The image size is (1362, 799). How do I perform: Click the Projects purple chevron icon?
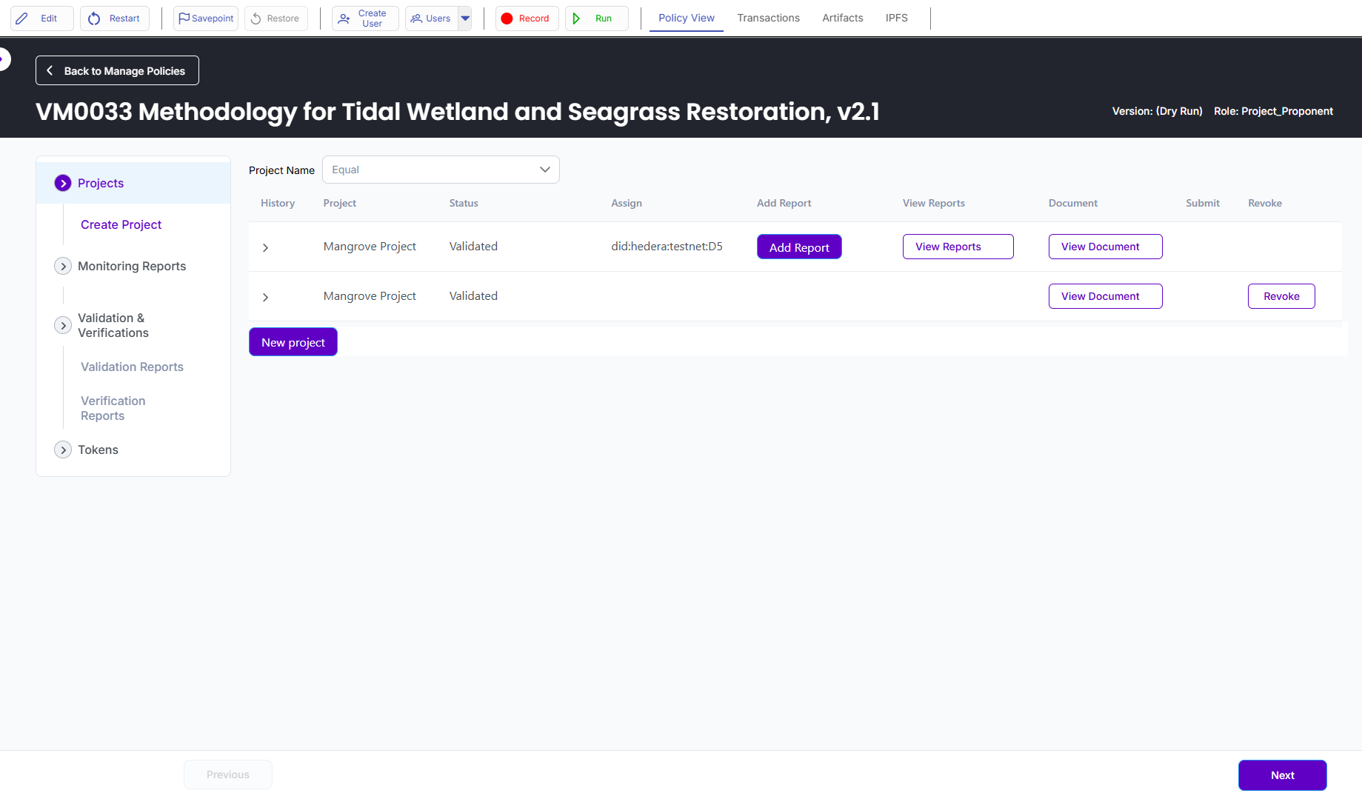[x=63, y=183]
